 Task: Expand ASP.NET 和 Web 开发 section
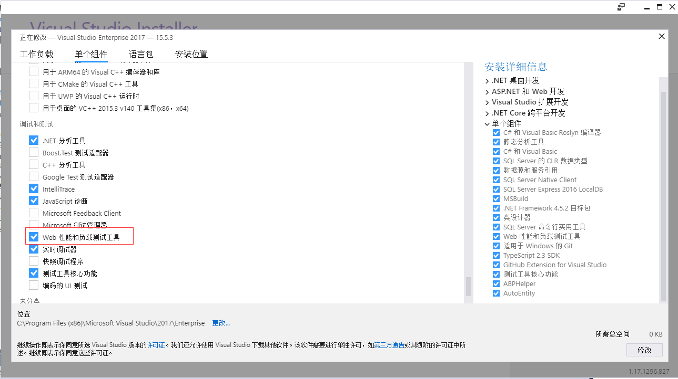point(487,91)
